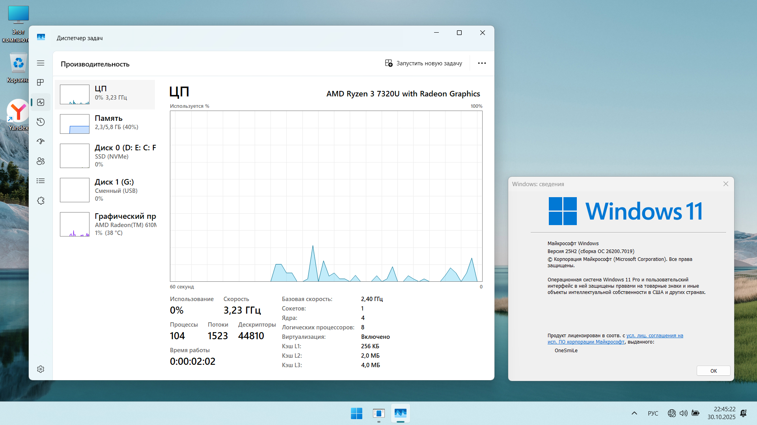The image size is (757, 425).
Task: Show hidden system tray icons chevron
Action: 634,413
